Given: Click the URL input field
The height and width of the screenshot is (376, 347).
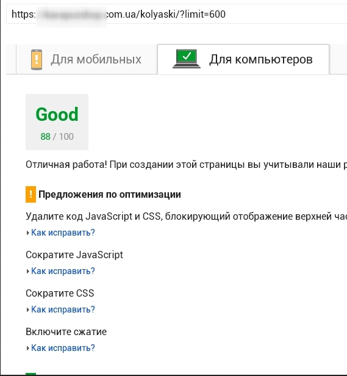Looking at the screenshot, I should [x=177, y=14].
